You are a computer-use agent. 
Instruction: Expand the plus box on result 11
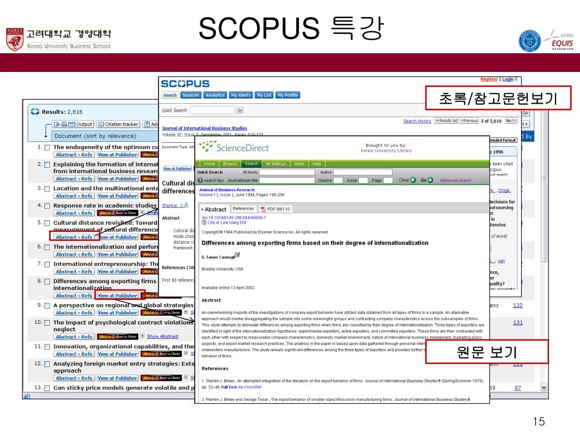pos(186,353)
